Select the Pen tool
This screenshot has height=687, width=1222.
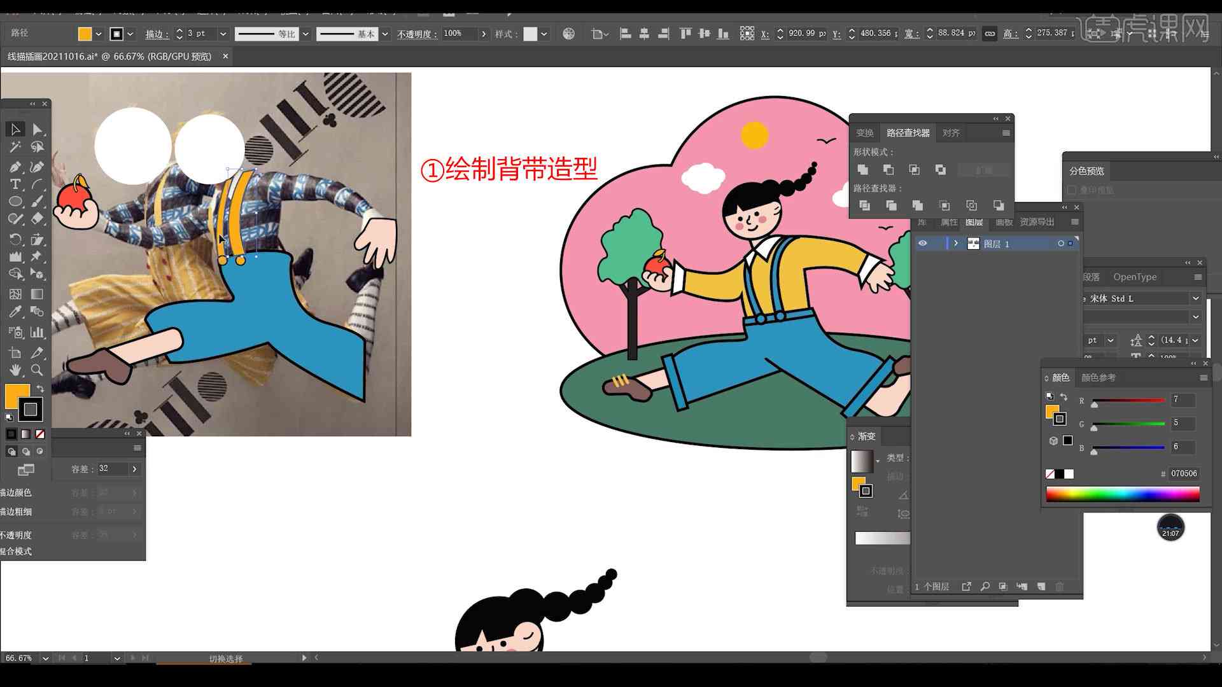[x=15, y=167]
